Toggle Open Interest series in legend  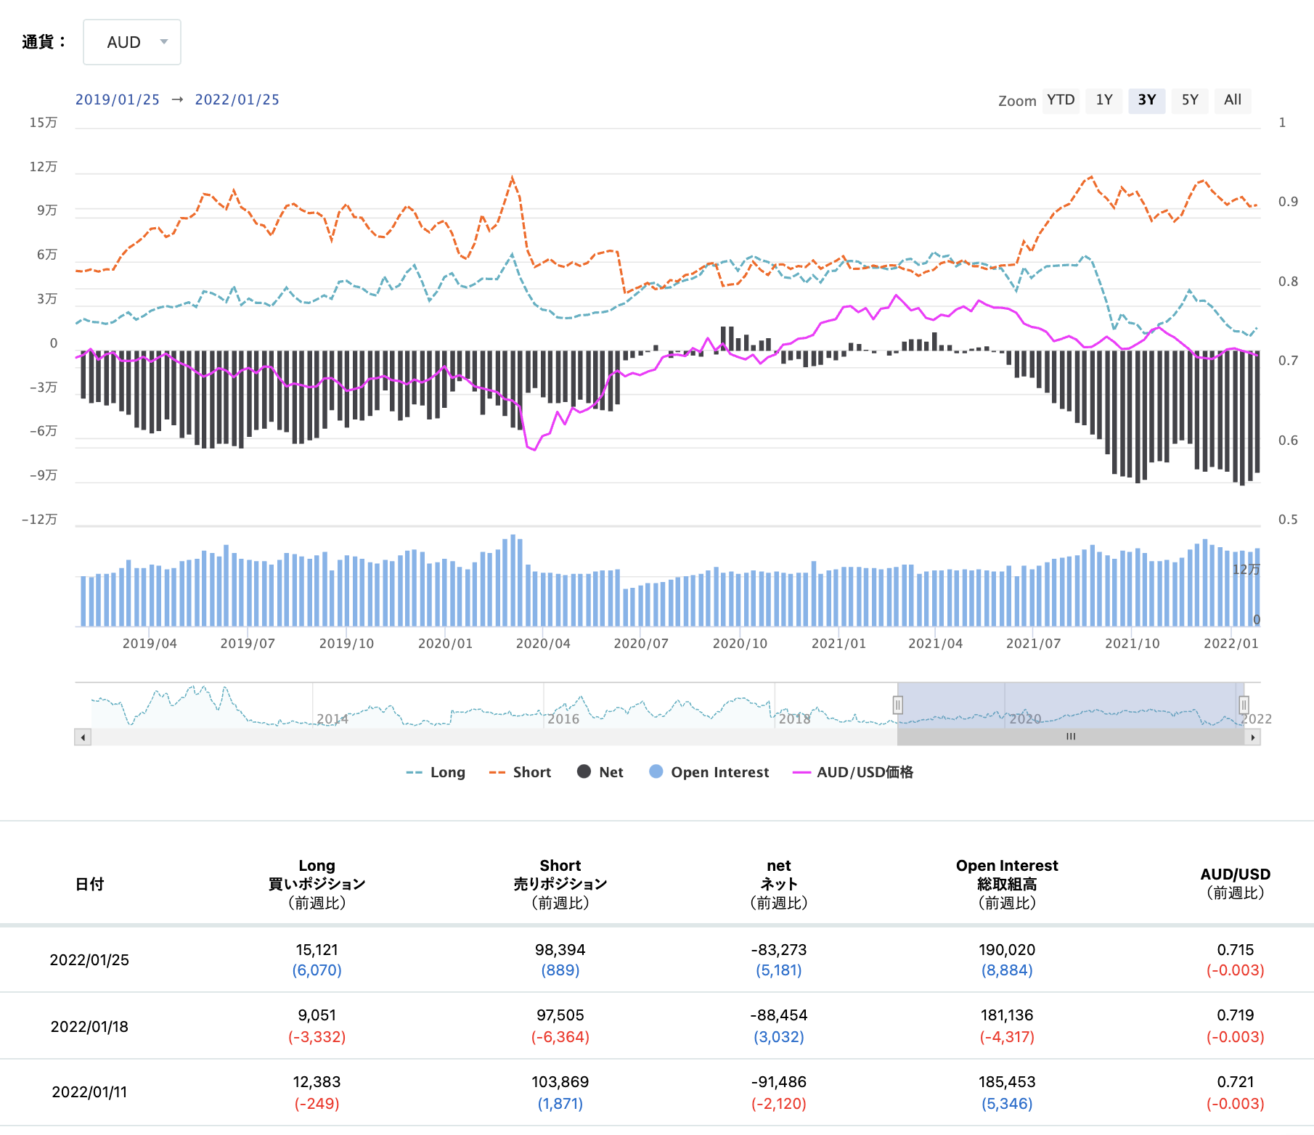709,772
